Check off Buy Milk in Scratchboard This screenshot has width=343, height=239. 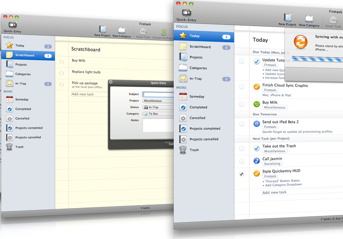[x=62, y=62]
